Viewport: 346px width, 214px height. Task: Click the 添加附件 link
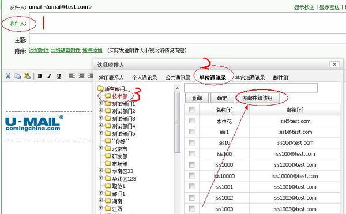39,51
